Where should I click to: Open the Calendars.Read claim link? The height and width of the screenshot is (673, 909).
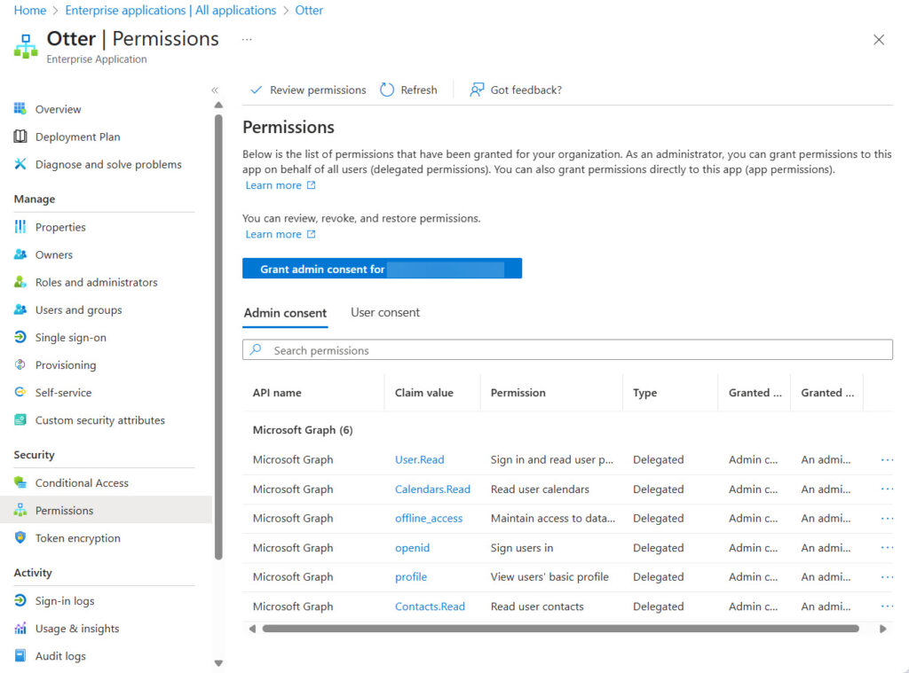coord(432,489)
